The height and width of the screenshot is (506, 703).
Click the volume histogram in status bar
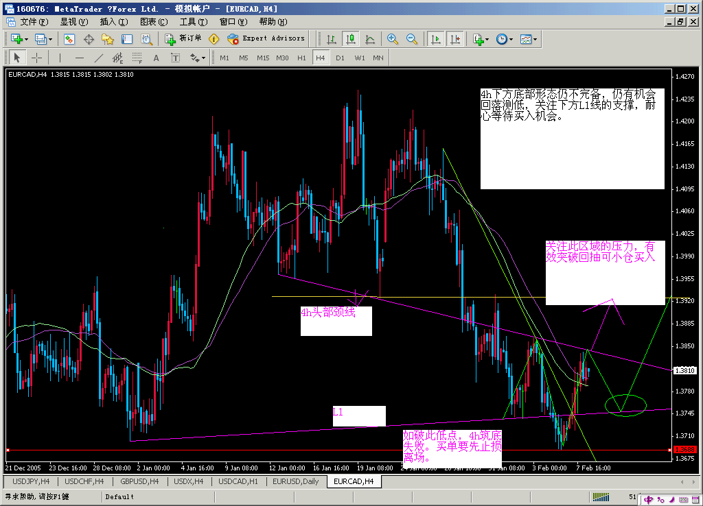[x=599, y=496]
